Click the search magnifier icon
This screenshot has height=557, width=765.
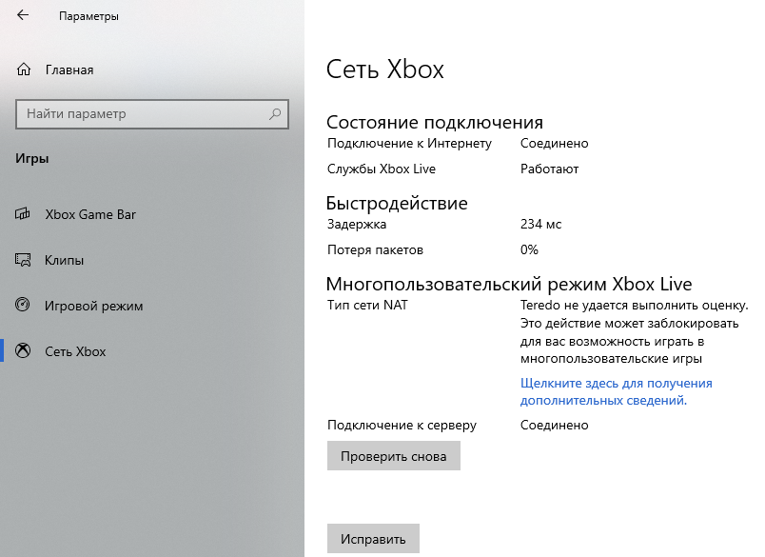(275, 114)
